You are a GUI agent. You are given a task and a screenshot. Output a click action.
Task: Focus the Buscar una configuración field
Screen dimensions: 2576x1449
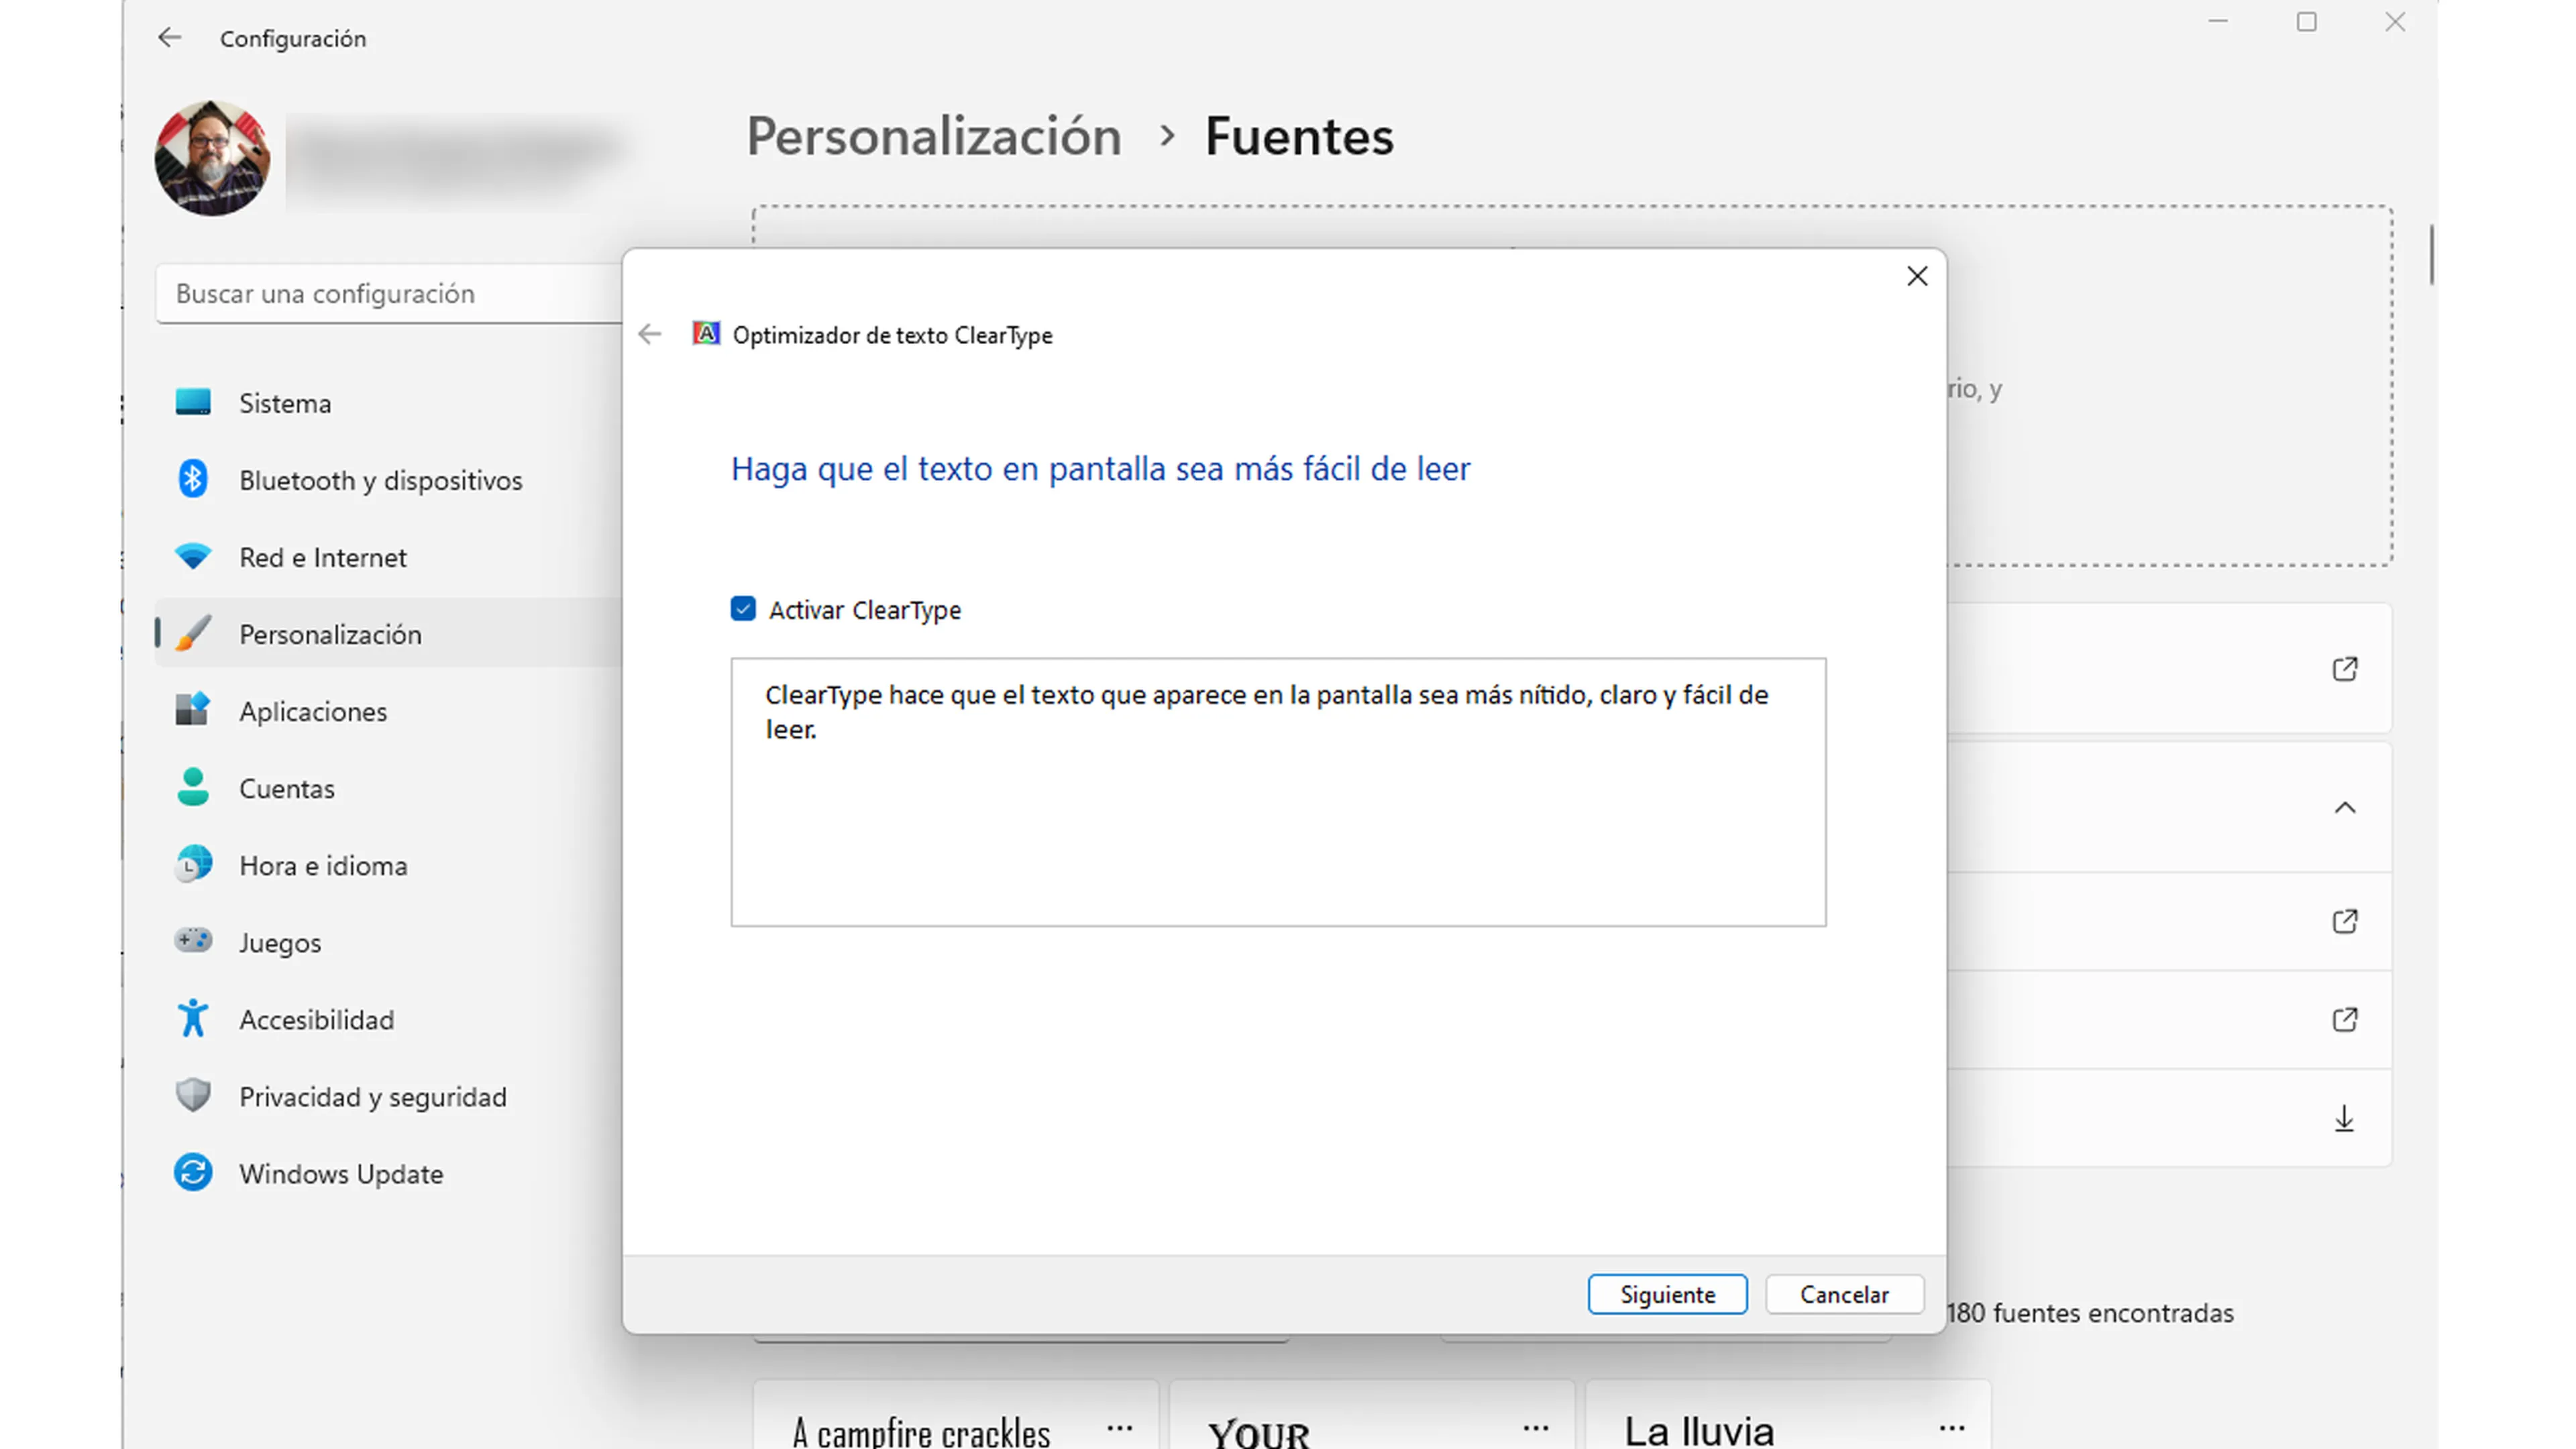click(x=388, y=293)
